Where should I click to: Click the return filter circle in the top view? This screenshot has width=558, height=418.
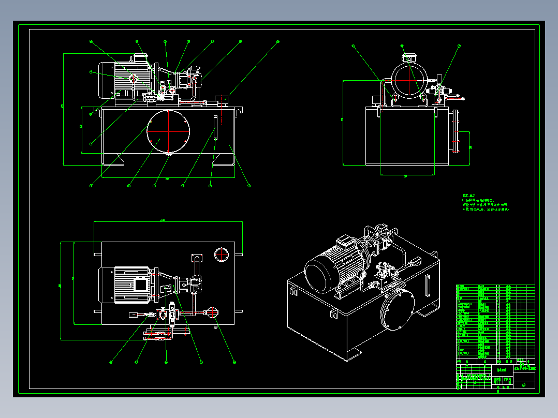212,312
